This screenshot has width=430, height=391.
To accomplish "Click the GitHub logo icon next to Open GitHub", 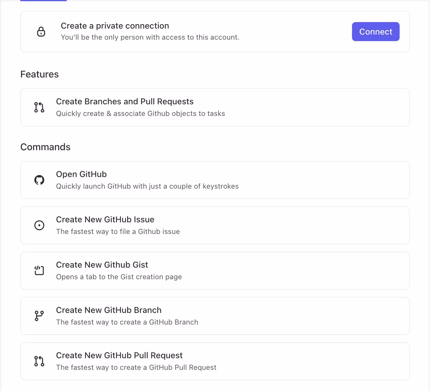I will (39, 180).
